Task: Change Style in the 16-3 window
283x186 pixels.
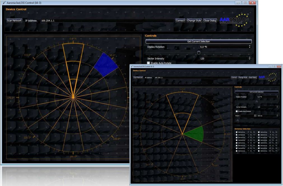Action: 194,20
